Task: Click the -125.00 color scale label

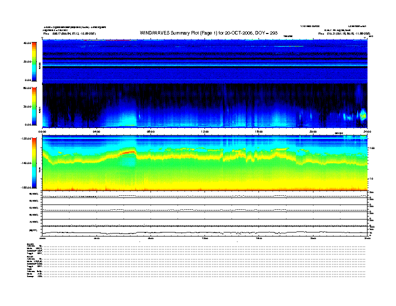Action: pyautogui.click(x=26, y=138)
